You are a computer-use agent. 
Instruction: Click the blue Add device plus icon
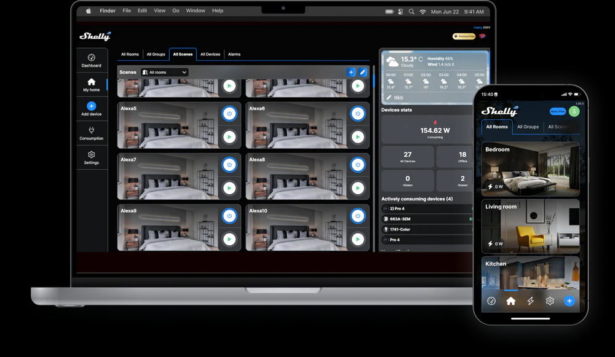coord(92,106)
